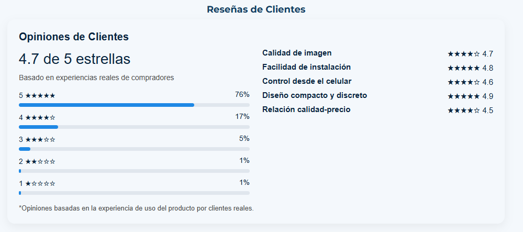Click the 2-star rating row stars
Viewport: 523px width, 232px height.
[x=40, y=162]
